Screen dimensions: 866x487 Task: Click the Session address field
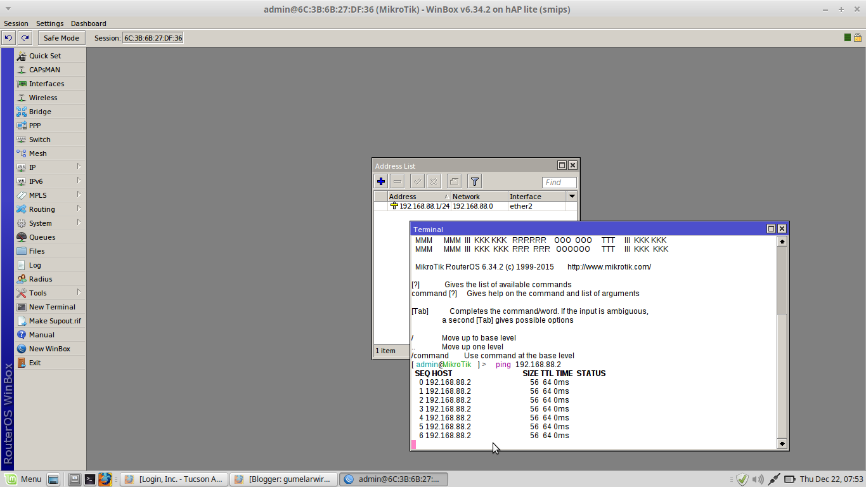153,38
